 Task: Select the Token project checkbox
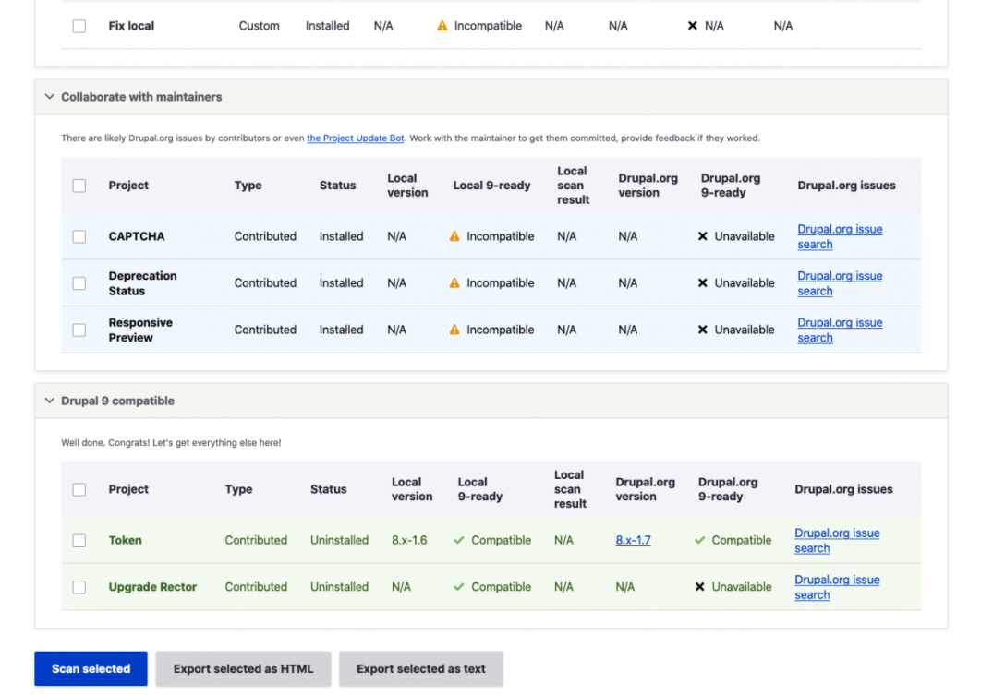tap(79, 540)
